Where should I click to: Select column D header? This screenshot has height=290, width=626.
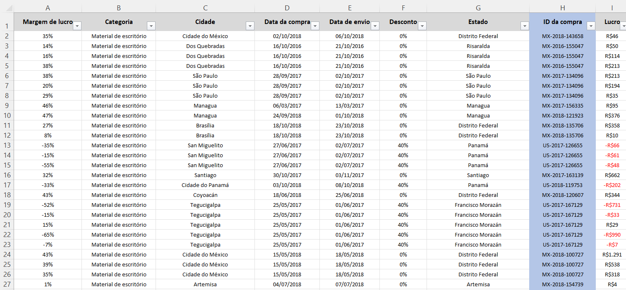tap(287, 8)
